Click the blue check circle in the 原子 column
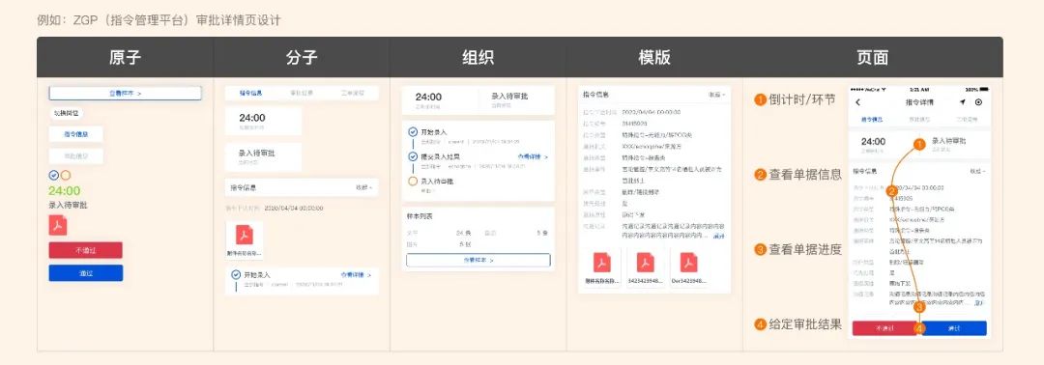This screenshot has height=365, width=1044. (x=54, y=176)
